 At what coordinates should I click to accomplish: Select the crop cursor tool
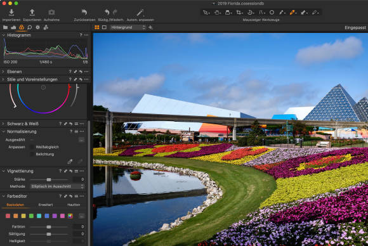click(x=239, y=13)
